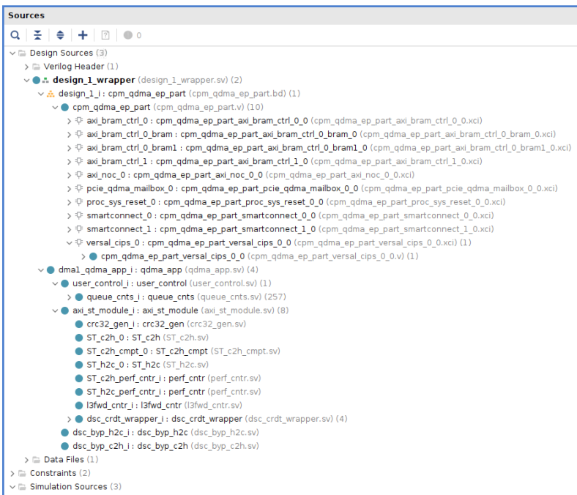The image size is (577, 495).
Task: Click the Search magnifier icon in Sources toolbar
Action: click(x=15, y=35)
